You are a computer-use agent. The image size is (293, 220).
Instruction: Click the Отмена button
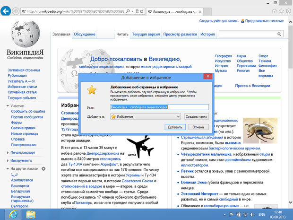(198, 127)
